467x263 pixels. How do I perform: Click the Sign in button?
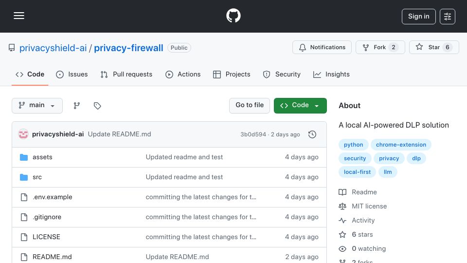[x=418, y=17]
